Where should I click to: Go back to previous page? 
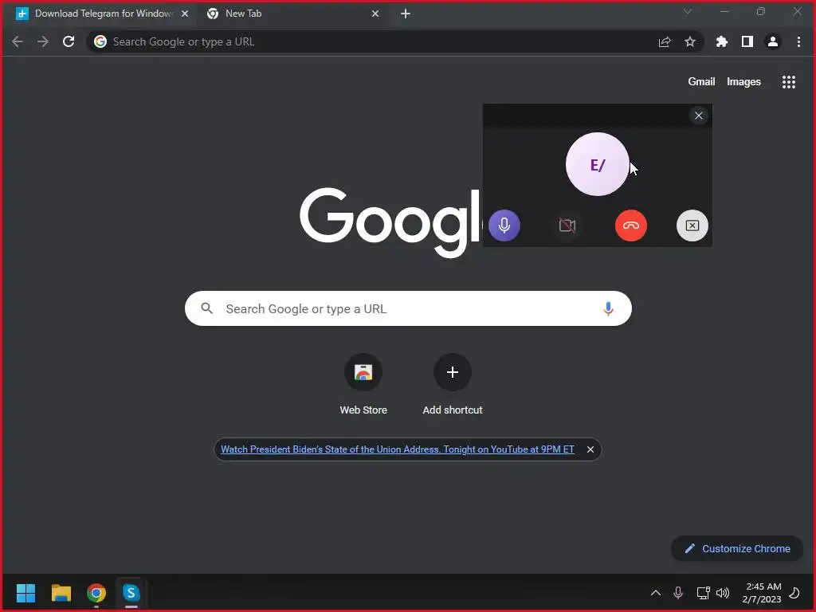[18, 41]
